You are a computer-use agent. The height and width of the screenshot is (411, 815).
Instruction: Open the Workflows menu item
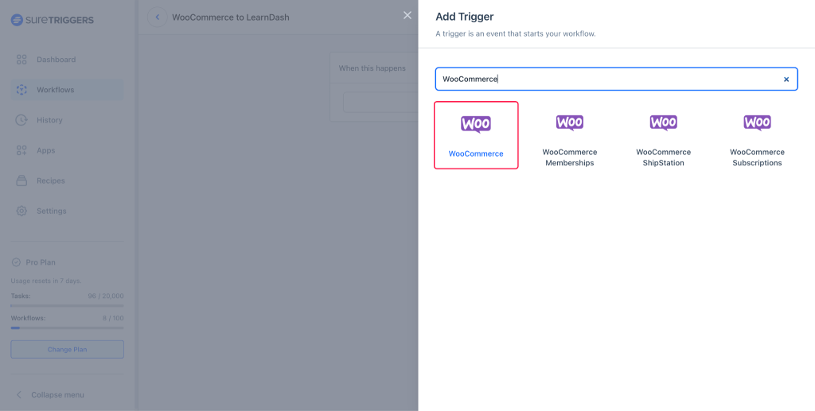pyautogui.click(x=55, y=90)
